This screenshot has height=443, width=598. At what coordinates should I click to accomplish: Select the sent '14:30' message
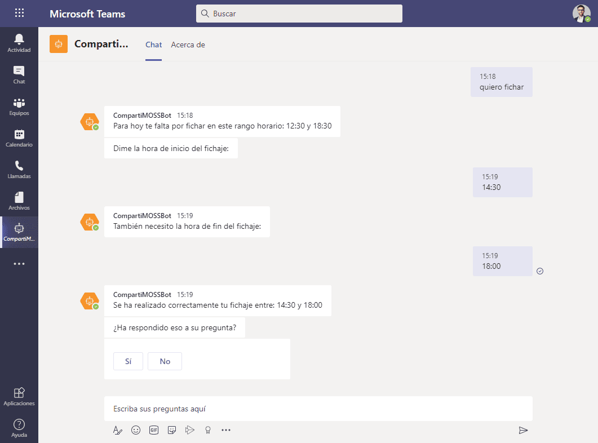pos(503,182)
